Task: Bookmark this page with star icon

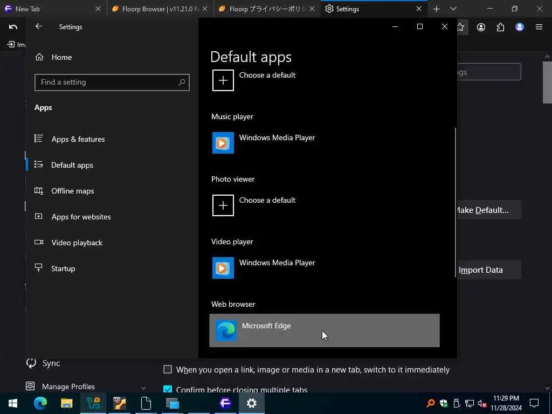Action: tap(461, 27)
